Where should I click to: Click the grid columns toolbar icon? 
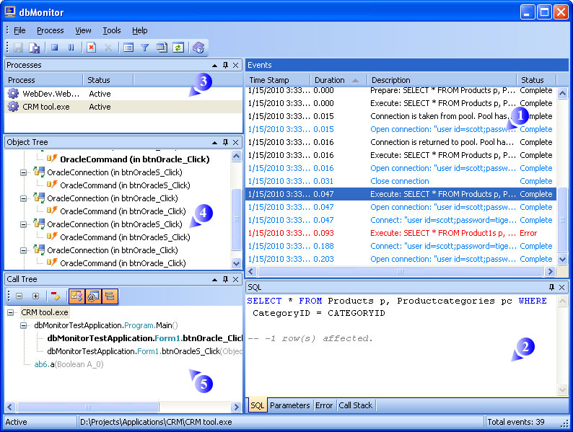pyautogui.click(x=162, y=48)
